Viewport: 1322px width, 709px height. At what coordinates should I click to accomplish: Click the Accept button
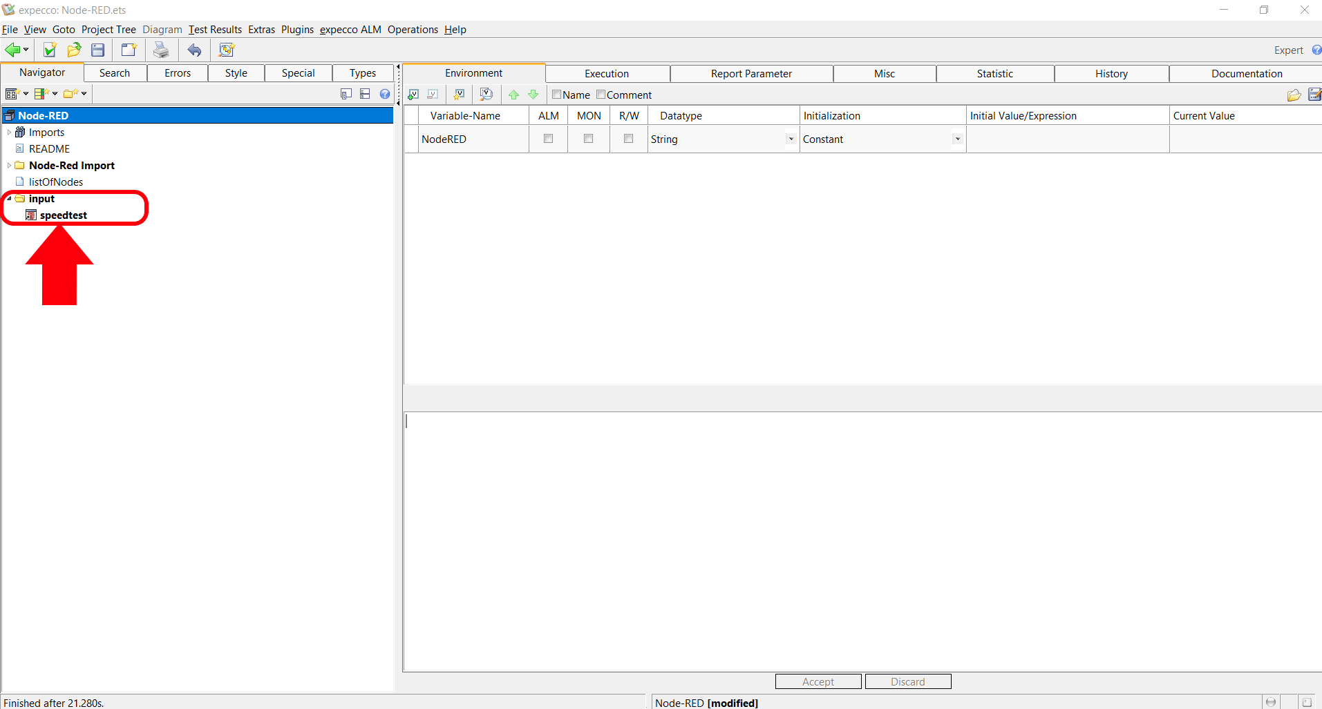pos(818,681)
